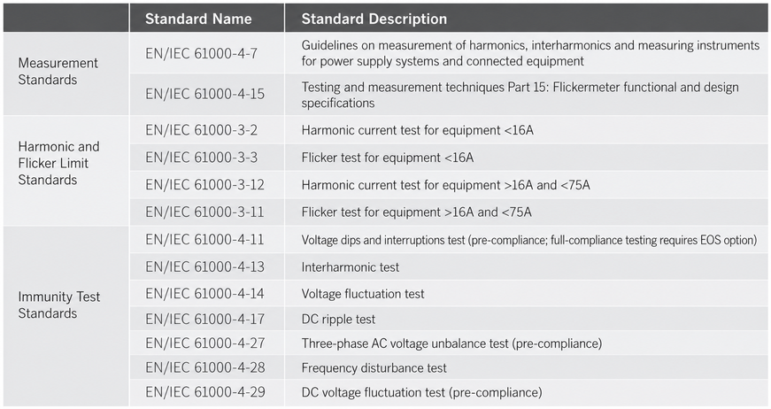
Task: Click EN/IEC 61000-4-7 standard name
Action: [201, 53]
